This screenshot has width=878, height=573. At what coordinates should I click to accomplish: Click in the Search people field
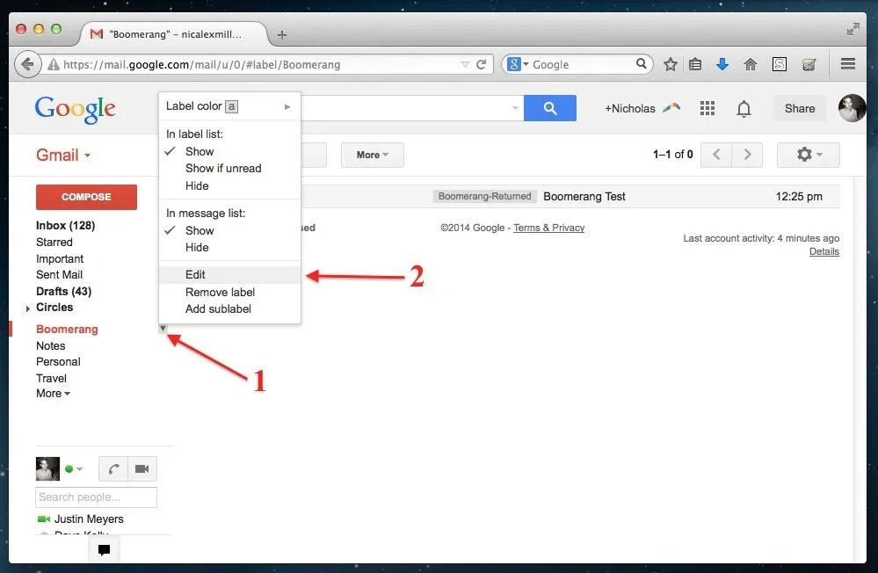96,497
